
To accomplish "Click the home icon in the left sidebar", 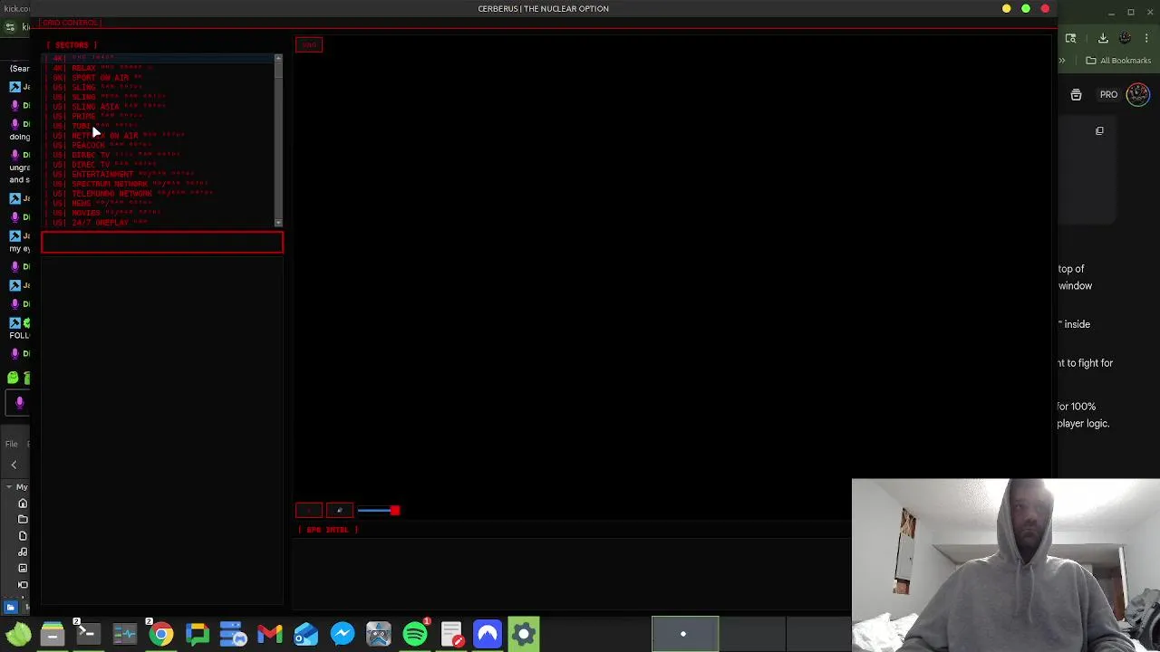I will coord(23,503).
